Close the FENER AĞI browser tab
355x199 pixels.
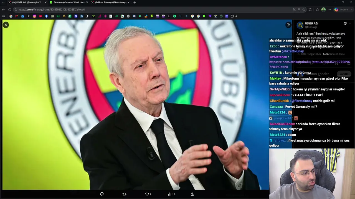45,2
